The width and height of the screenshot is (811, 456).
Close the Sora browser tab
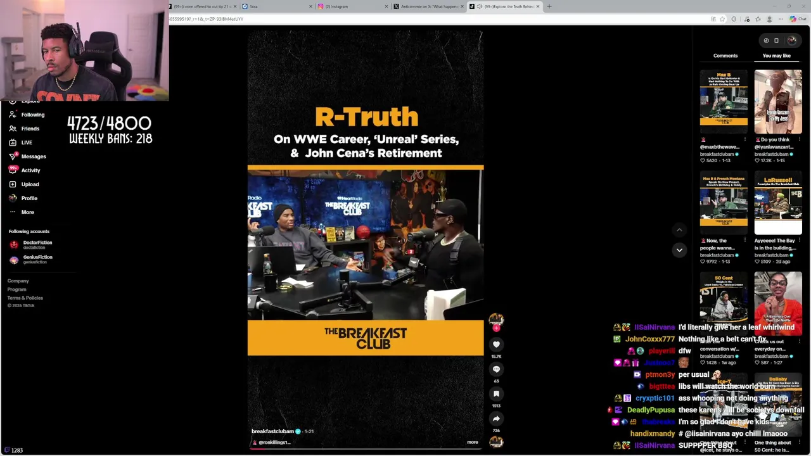point(310,6)
